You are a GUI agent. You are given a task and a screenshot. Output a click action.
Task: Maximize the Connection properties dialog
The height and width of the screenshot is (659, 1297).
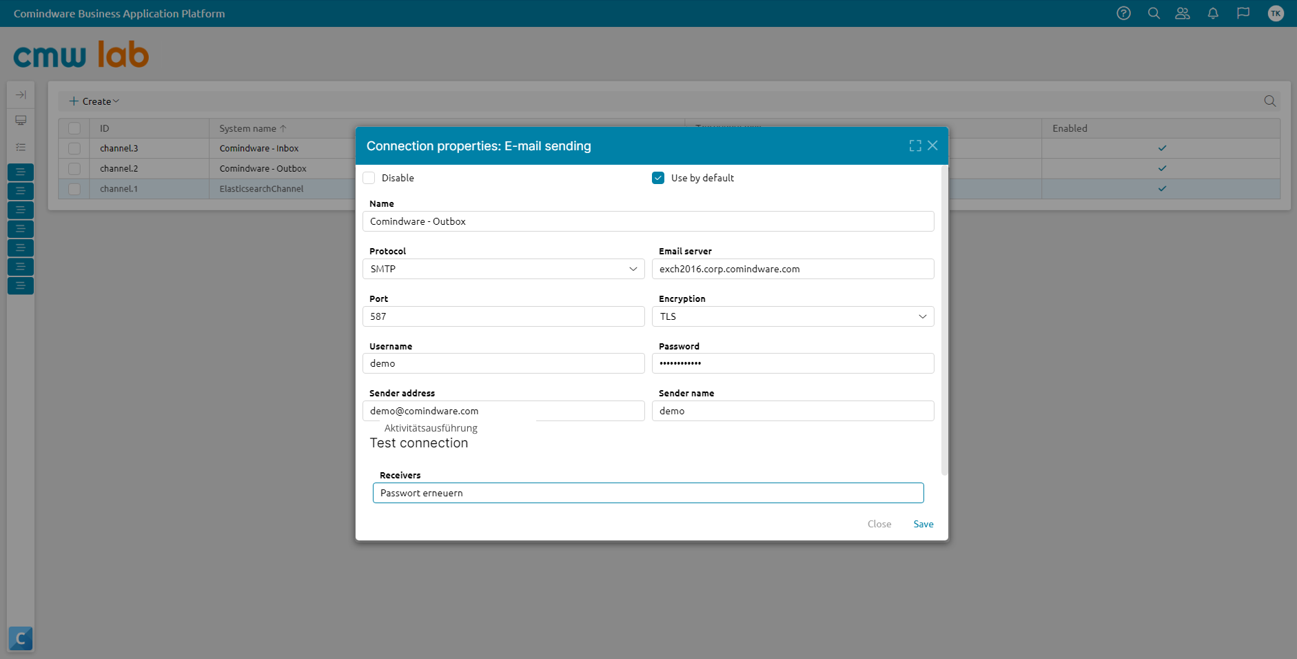coord(915,145)
